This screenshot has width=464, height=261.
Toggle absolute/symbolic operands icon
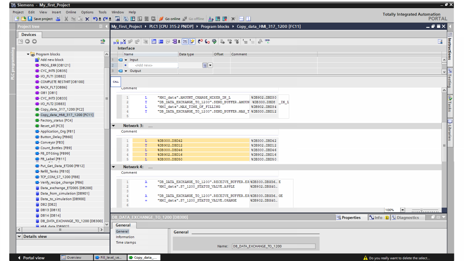(x=175, y=41)
